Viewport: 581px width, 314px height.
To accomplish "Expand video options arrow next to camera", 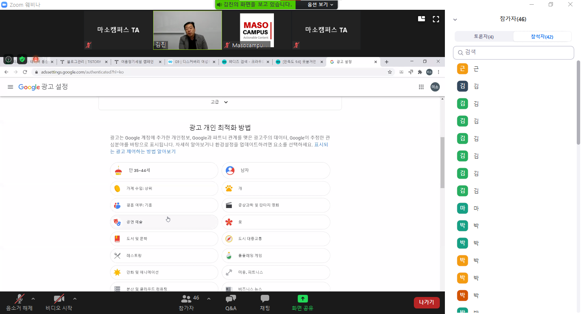I will 75,298.
